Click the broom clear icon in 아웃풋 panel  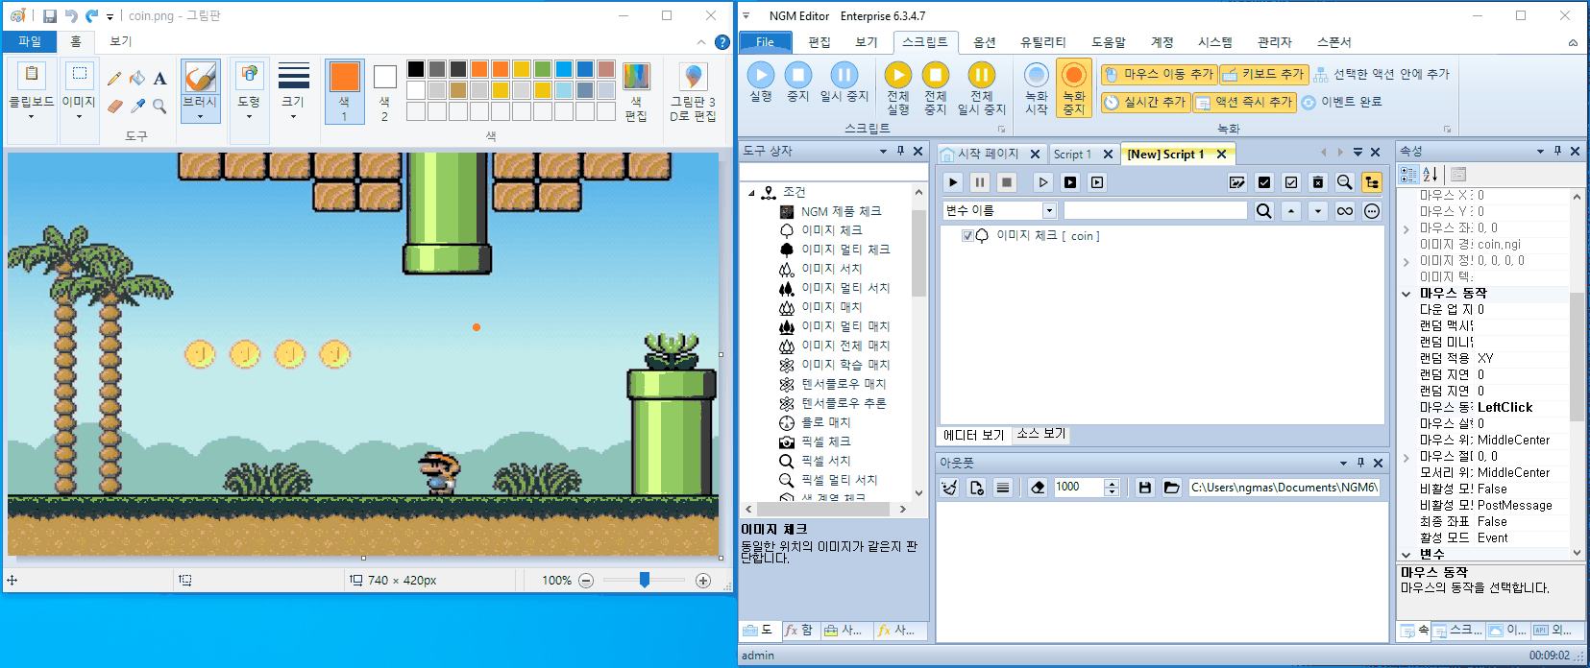point(949,488)
